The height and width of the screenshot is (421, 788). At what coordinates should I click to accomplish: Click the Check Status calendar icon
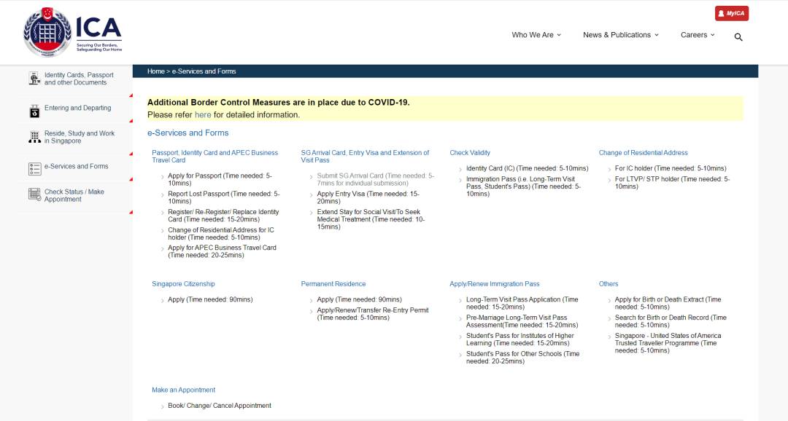click(x=34, y=194)
